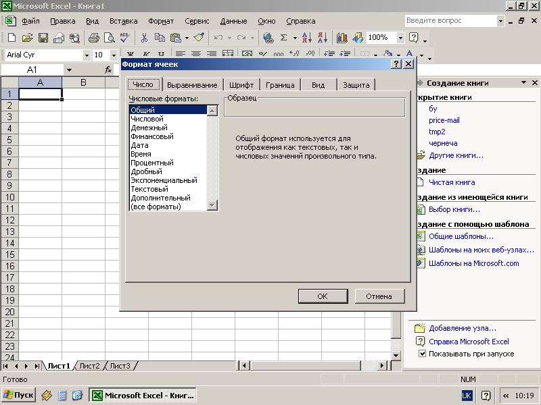The height and width of the screenshot is (405, 541).
Task: Open the Name Box A1 dropdown
Action: pyautogui.click(x=69, y=70)
